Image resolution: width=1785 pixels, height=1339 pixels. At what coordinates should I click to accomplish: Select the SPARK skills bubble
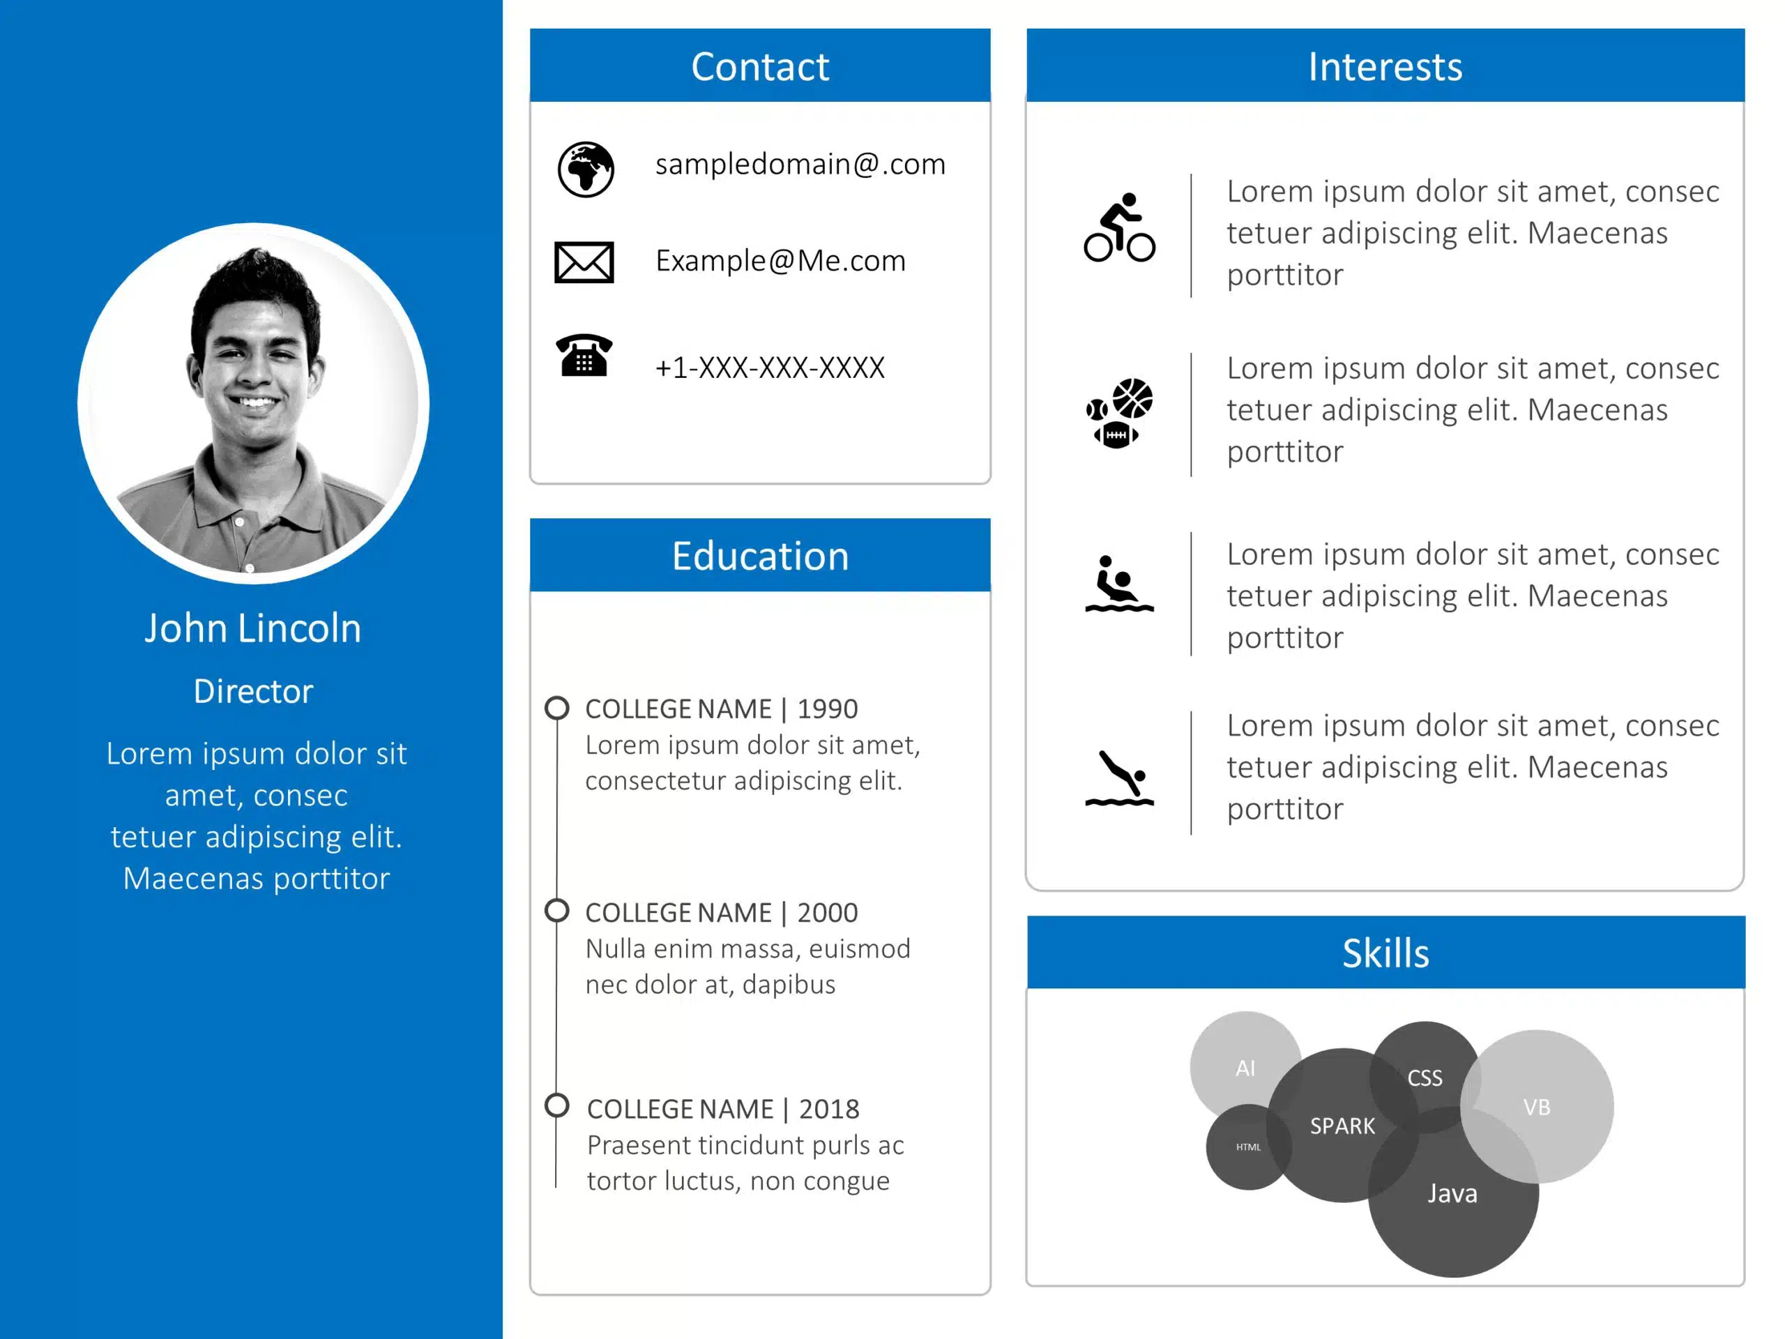(1342, 1125)
